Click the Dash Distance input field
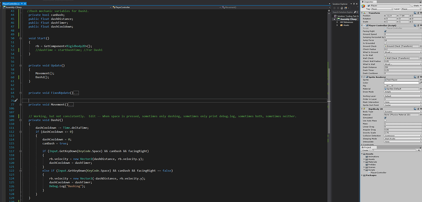422x202 pixels. [x=402, y=67]
